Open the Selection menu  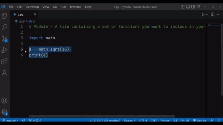click(x=32, y=7)
